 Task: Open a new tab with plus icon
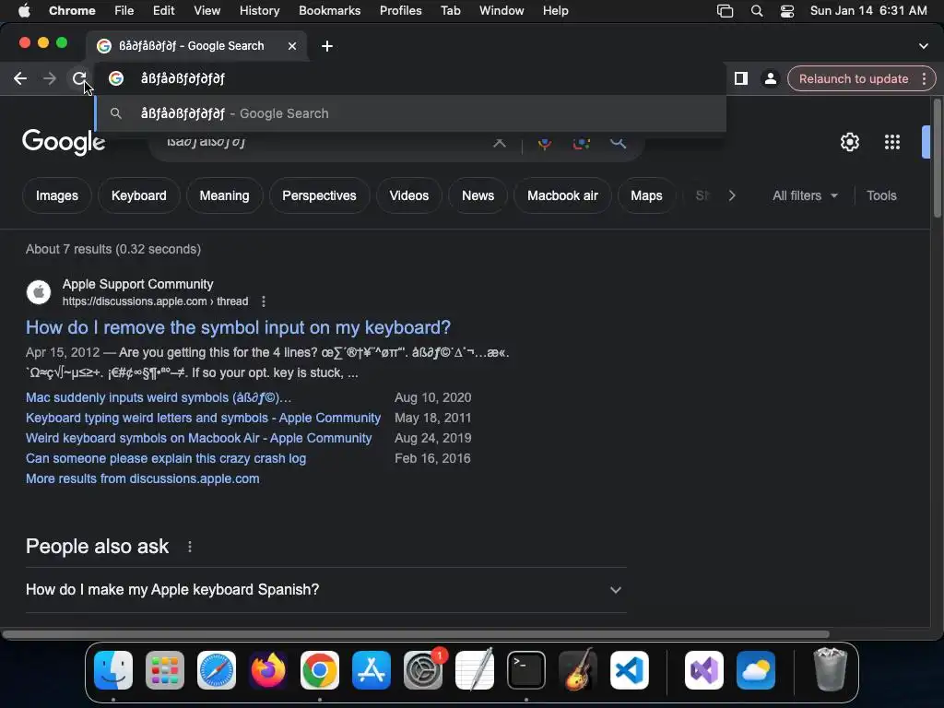327,46
